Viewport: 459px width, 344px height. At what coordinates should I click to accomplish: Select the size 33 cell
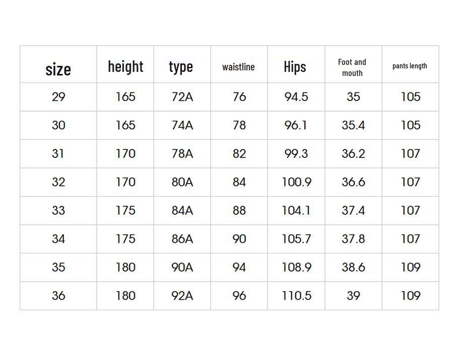click(58, 210)
